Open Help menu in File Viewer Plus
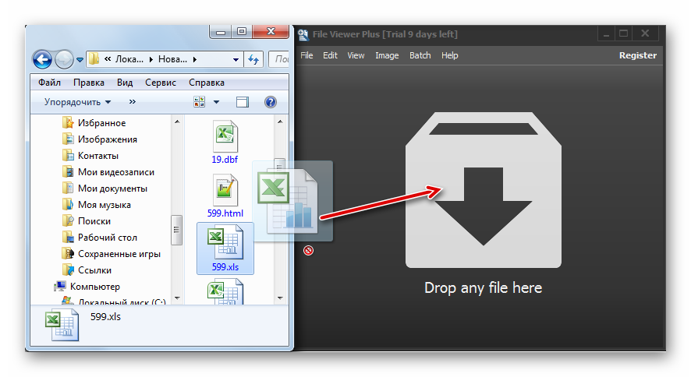 pyautogui.click(x=449, y=55)
